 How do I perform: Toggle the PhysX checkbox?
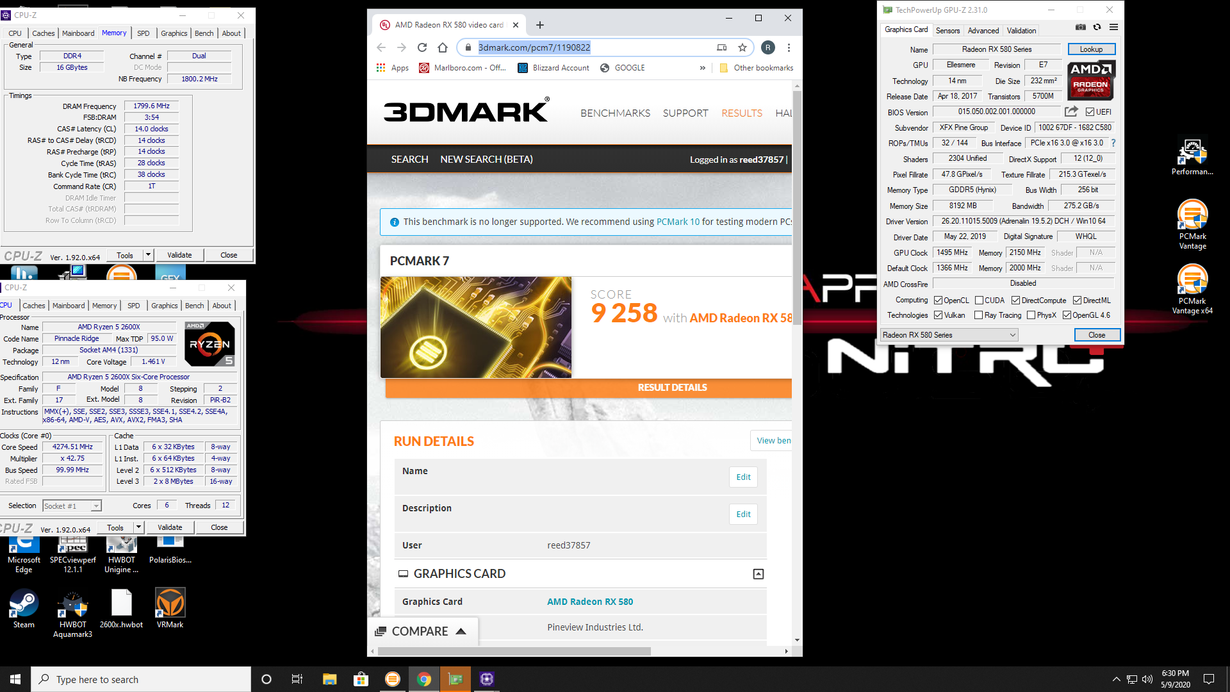pos(1031,315)
